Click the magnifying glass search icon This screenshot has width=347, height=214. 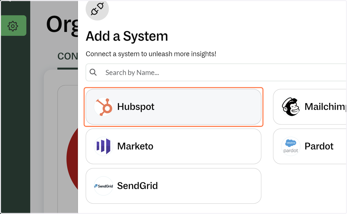pos(93,72)
